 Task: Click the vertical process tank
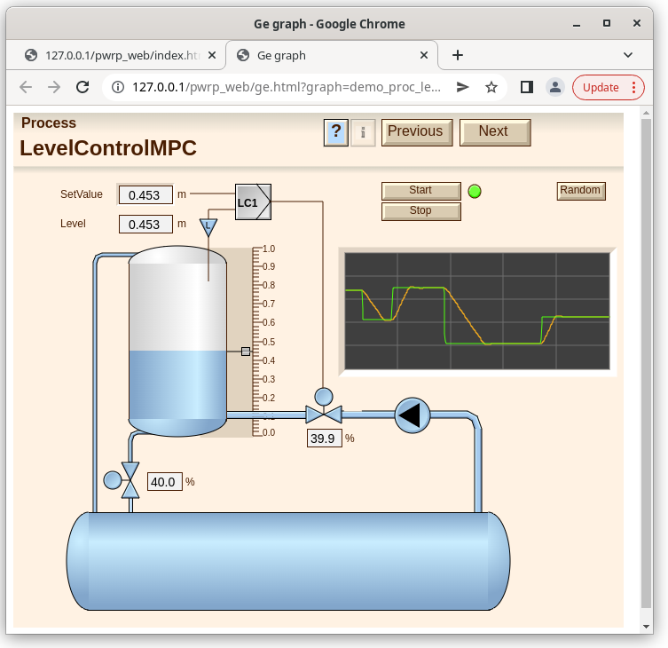[x=177, y=341]
